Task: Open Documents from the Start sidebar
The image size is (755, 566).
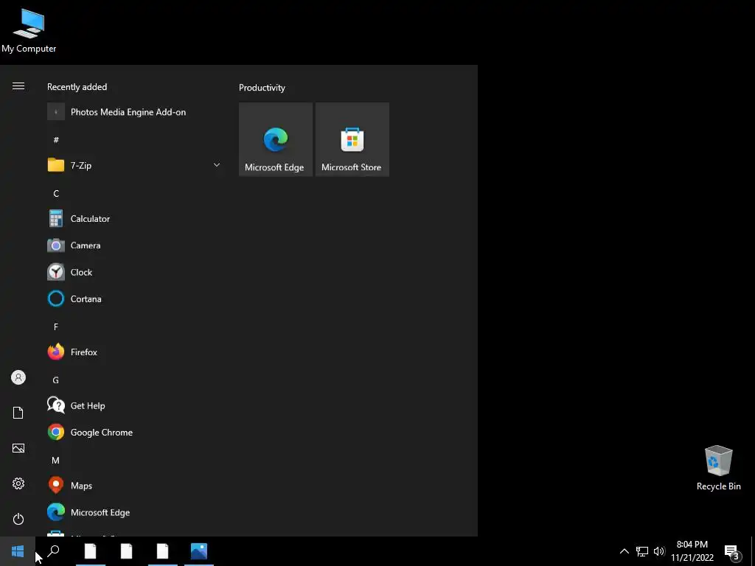Action: tap(18, 413)
